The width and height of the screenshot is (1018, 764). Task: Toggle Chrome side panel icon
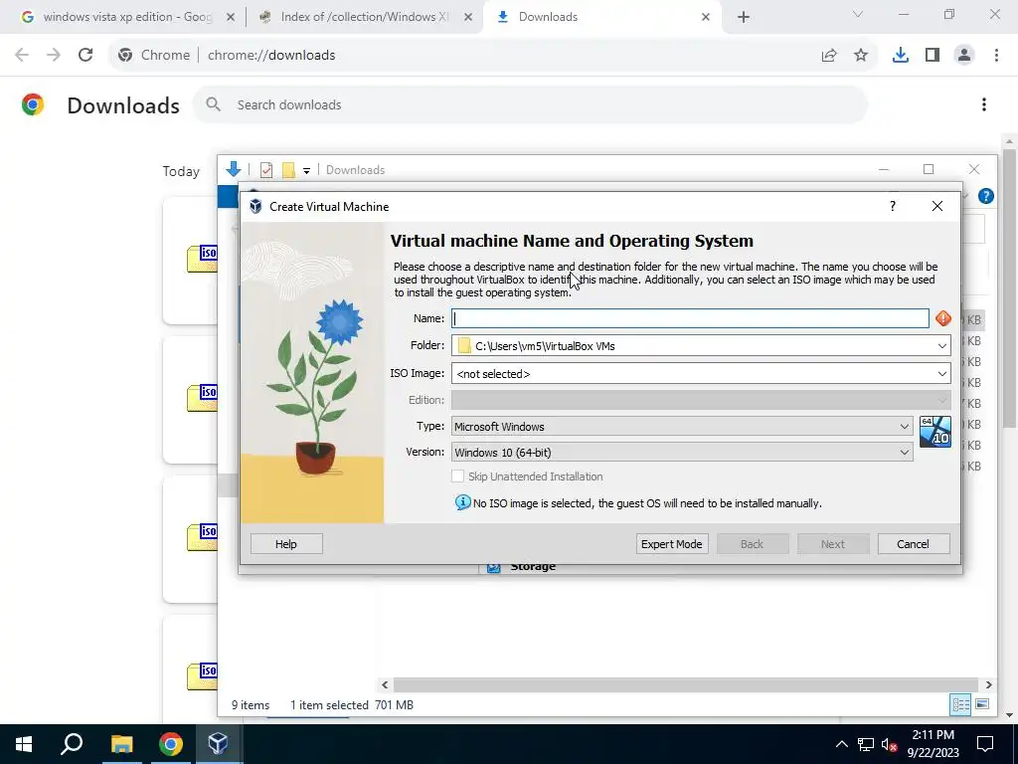click(933, 56)
